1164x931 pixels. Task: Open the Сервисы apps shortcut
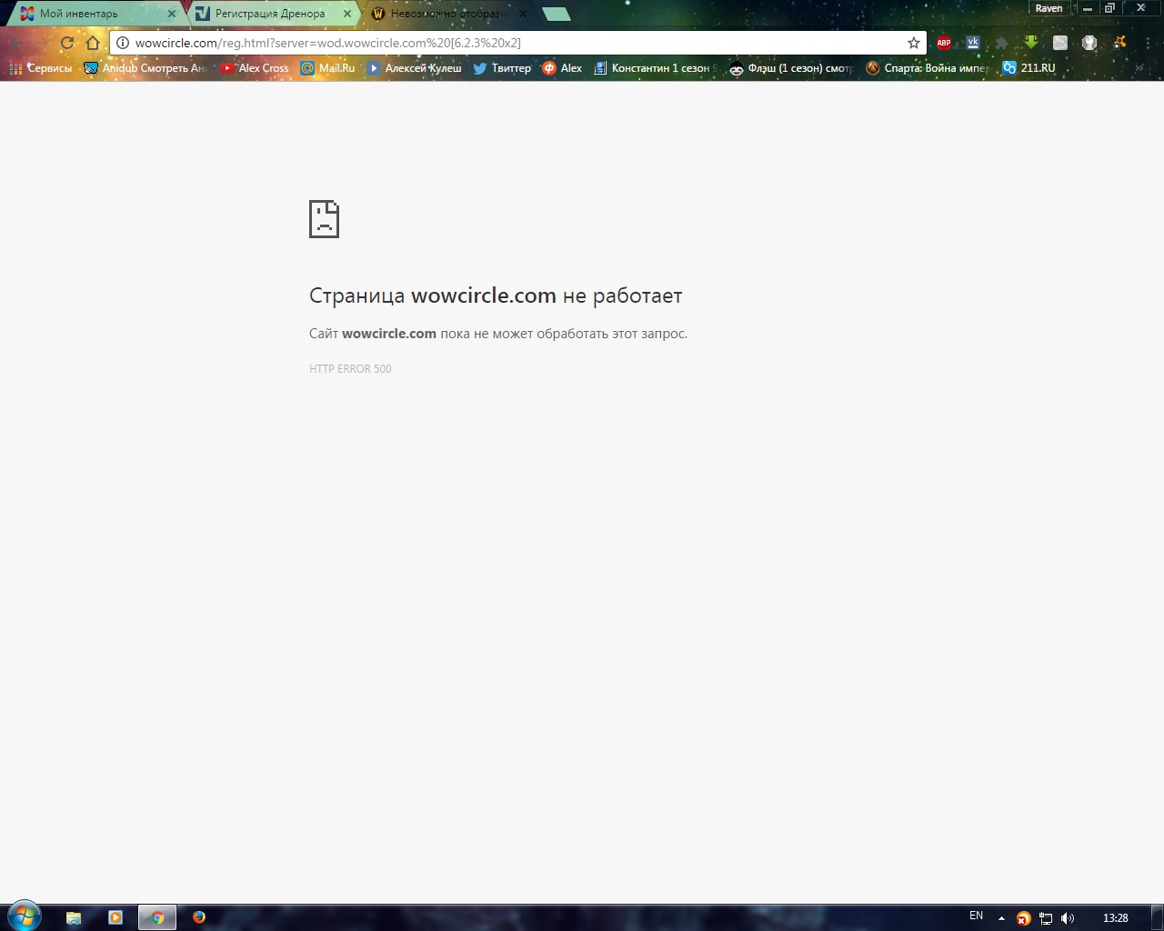point(41,68)
